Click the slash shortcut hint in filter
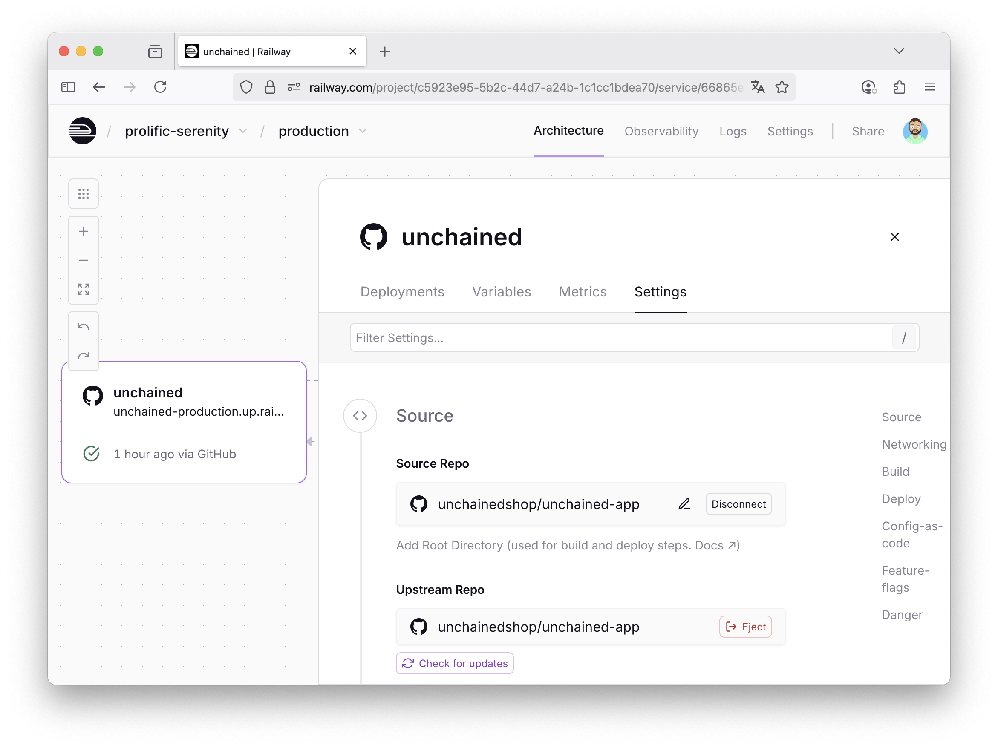998x748 pixels. [x=904, y=337]
